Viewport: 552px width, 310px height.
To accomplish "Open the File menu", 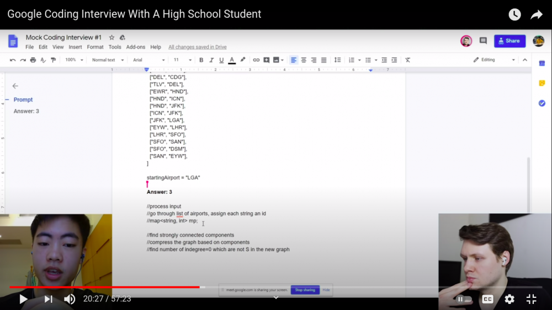I will click(30, 47).
